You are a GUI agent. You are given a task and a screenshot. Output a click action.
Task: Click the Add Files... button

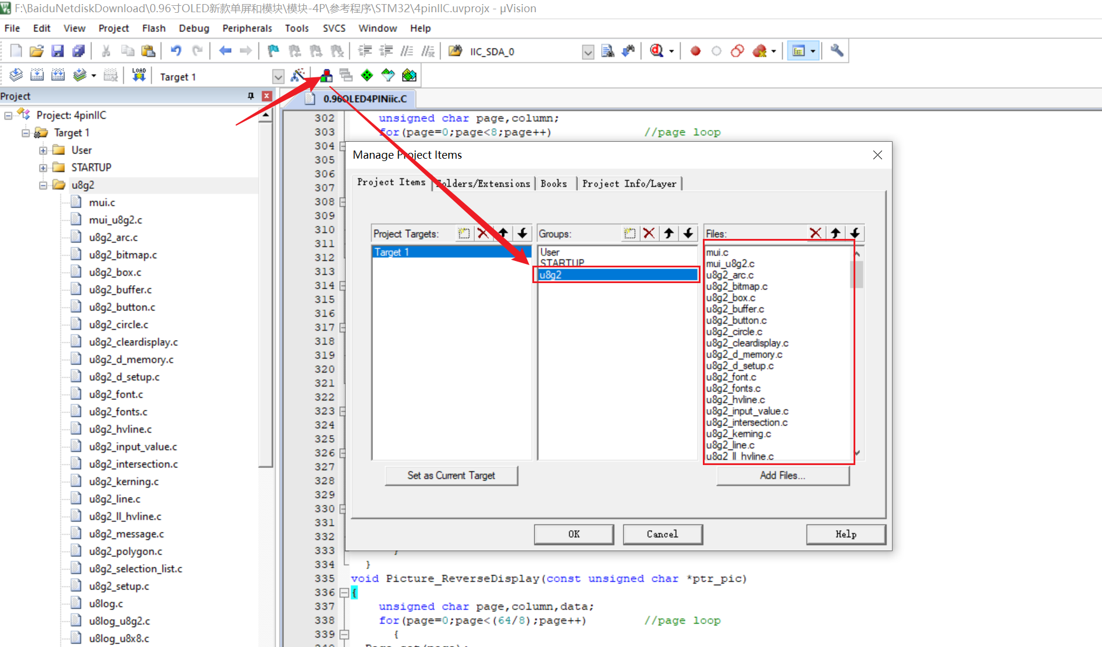(x=782, y=476)
